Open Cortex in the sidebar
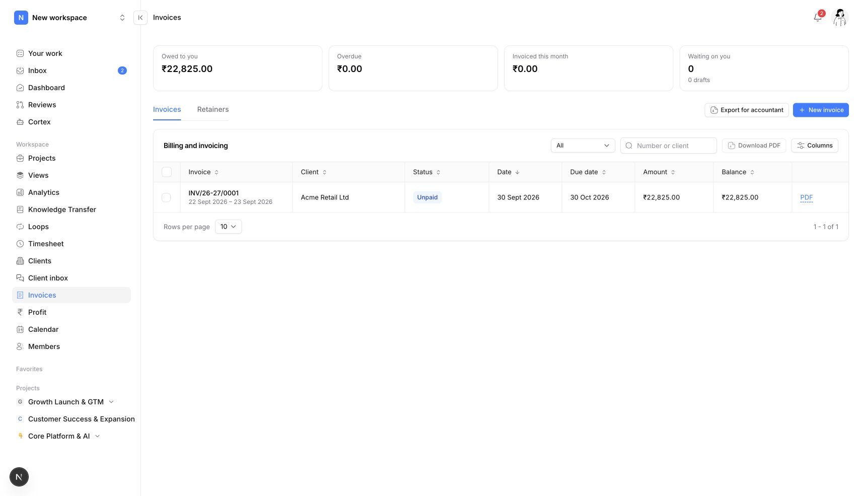The height and width of the screenshot is (496, 861). (x=71, y=122)
